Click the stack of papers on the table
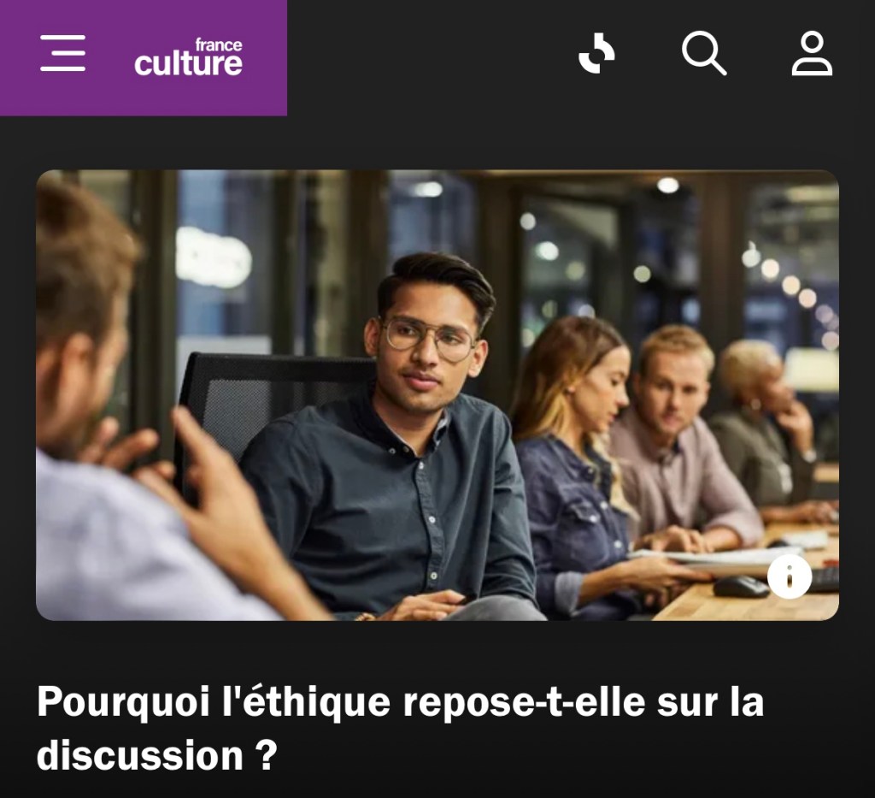 point(719,560)
